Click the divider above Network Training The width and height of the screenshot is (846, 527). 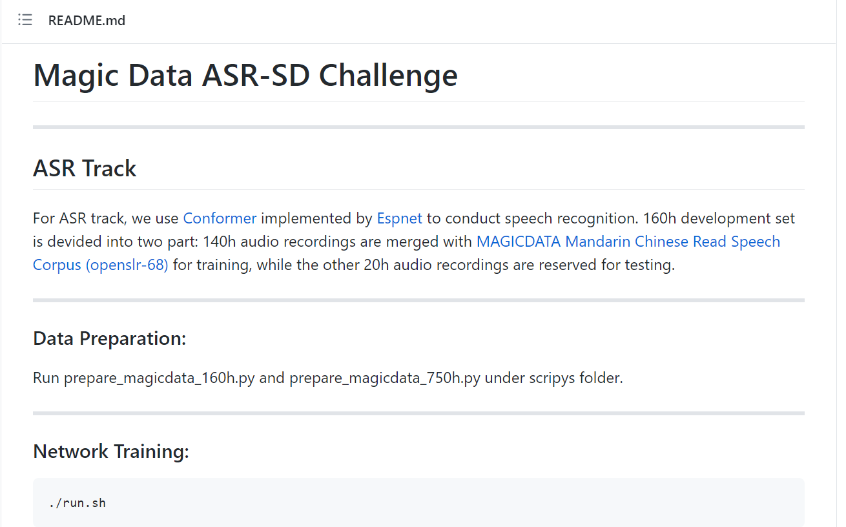pyautogui.click(x=418, y=413)
